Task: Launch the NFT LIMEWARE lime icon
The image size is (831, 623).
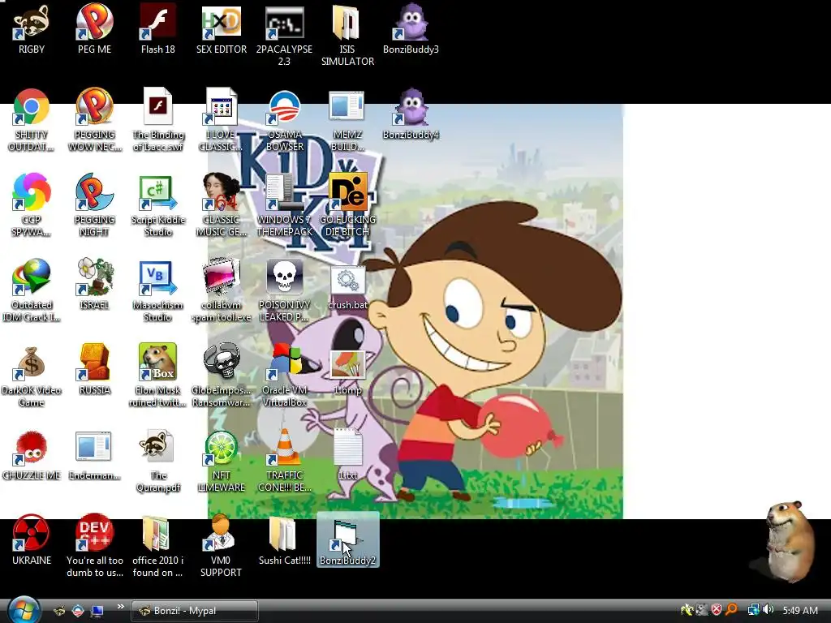Action: (221, 462)
